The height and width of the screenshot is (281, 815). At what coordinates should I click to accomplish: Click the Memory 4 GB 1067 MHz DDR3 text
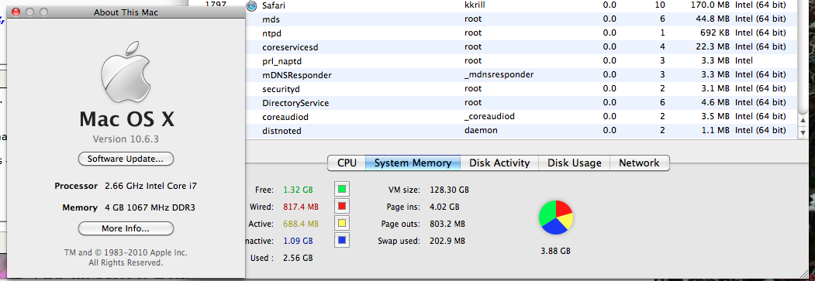129,208
